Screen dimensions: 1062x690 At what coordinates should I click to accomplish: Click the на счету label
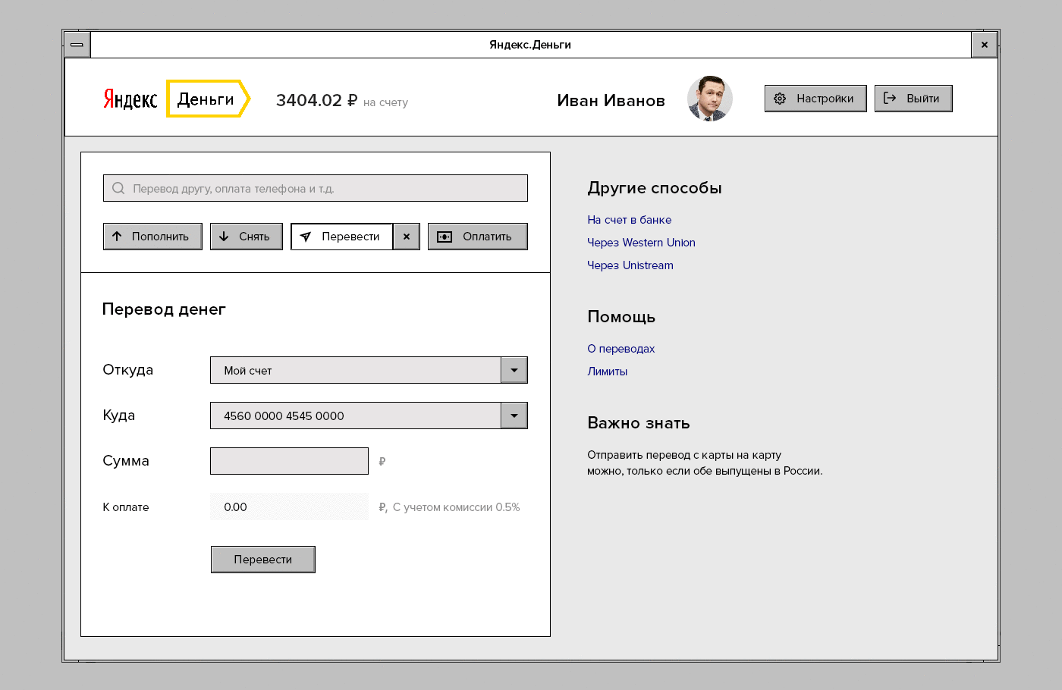385,102
